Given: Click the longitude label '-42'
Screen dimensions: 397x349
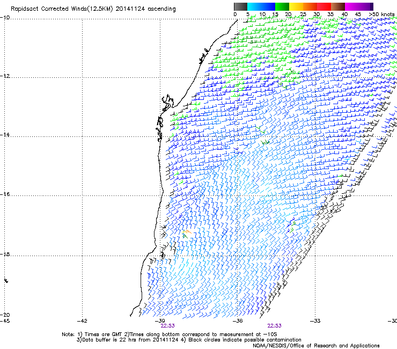Looking at the screenshot, I should tap(82, 321).
